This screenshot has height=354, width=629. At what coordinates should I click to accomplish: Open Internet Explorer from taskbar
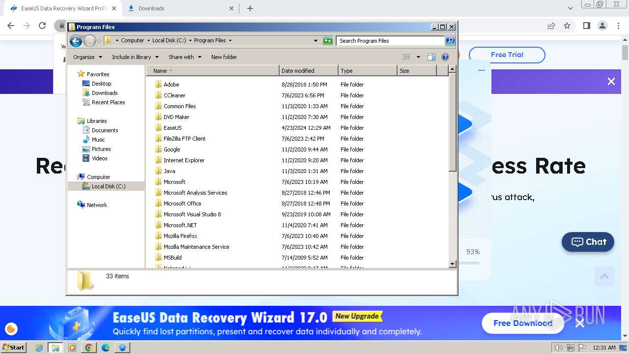(39, 348)
